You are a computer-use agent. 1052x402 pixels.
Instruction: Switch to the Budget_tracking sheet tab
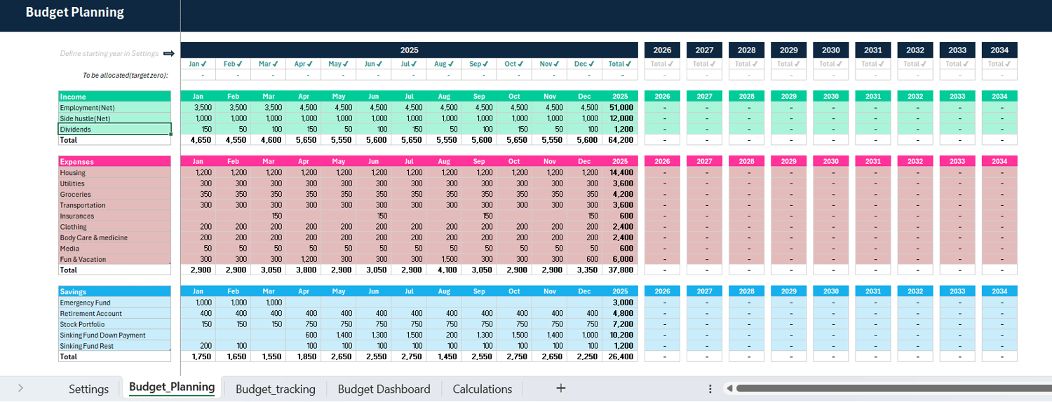(276, 389)
